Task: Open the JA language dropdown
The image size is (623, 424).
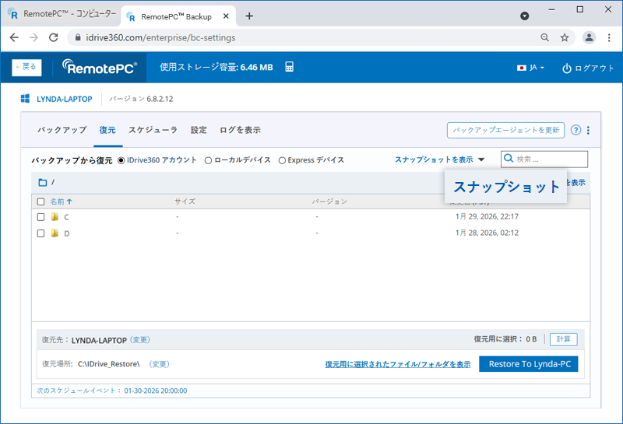Action: 530,68
